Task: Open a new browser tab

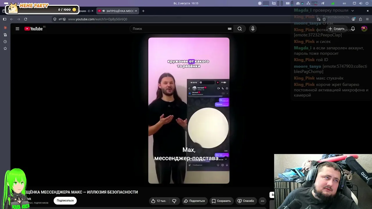Action: pyautogui.click(x=143, y=11)
